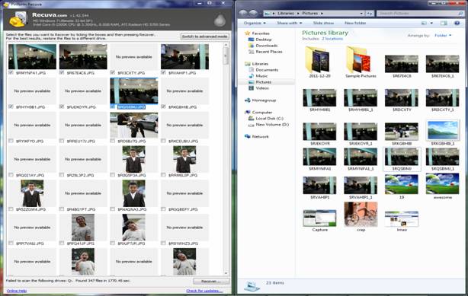The height and width of the screenshot is (296, 468).
Task: Tick the car-photo thumbnail checkbox
Action: tap(113, 141)
